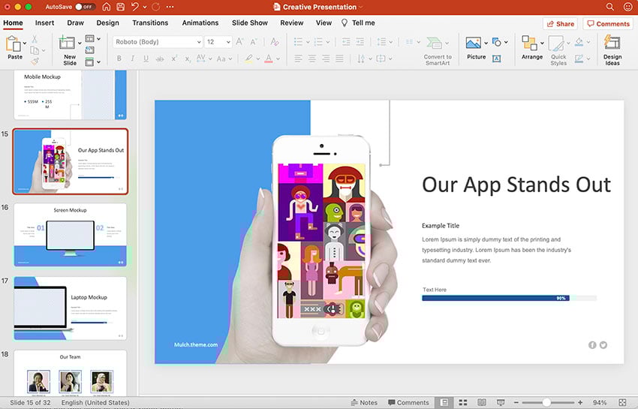638x409 pixels.
Task: Open the Transitions tab
Action: (x=150, y=23)
